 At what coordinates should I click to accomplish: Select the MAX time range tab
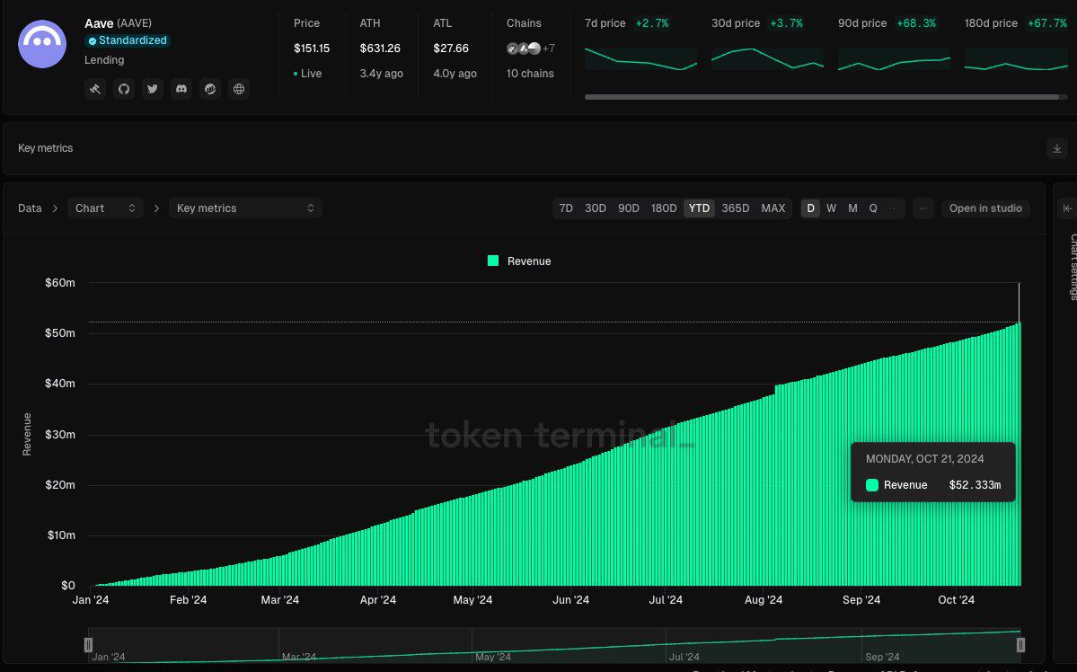pos(772,208)
